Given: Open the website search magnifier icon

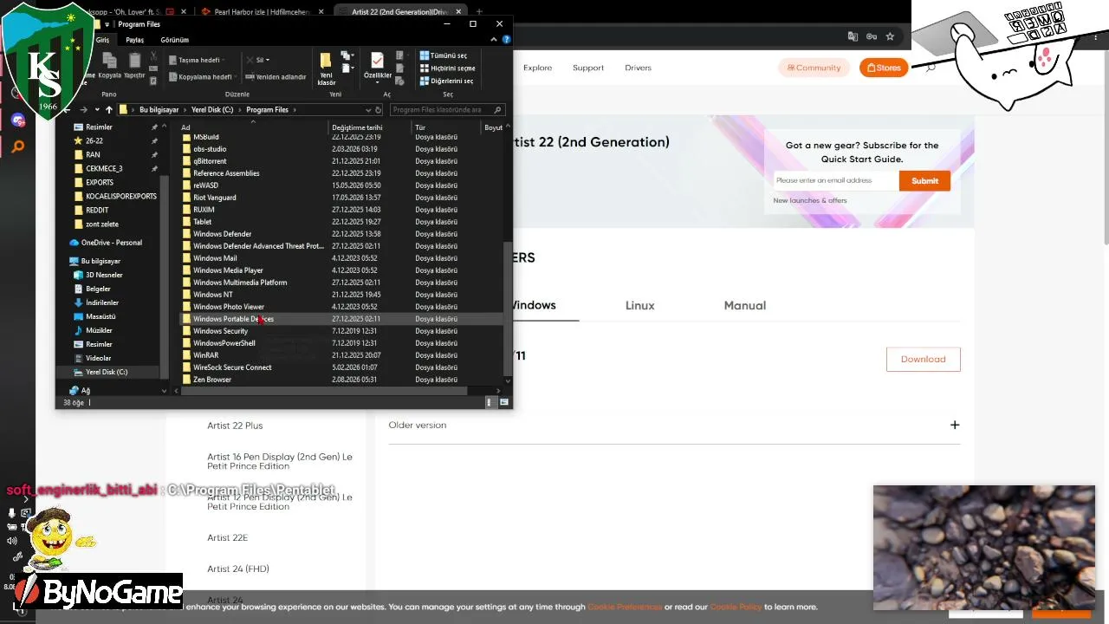Looking at the screenshot, I should point(931,68).
